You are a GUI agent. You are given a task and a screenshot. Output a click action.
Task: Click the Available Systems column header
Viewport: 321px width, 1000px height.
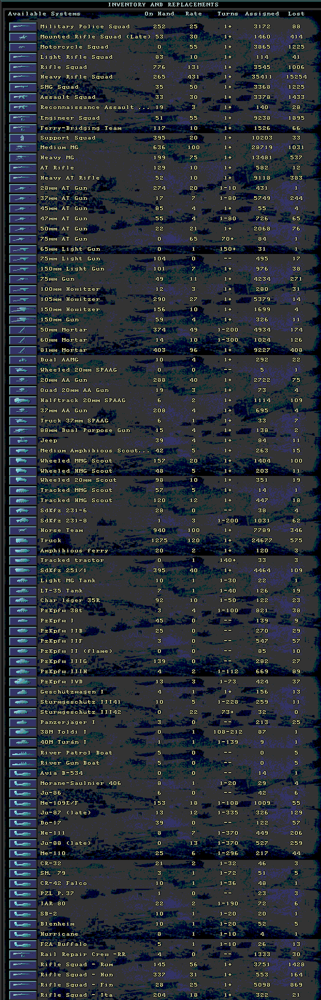44,14
